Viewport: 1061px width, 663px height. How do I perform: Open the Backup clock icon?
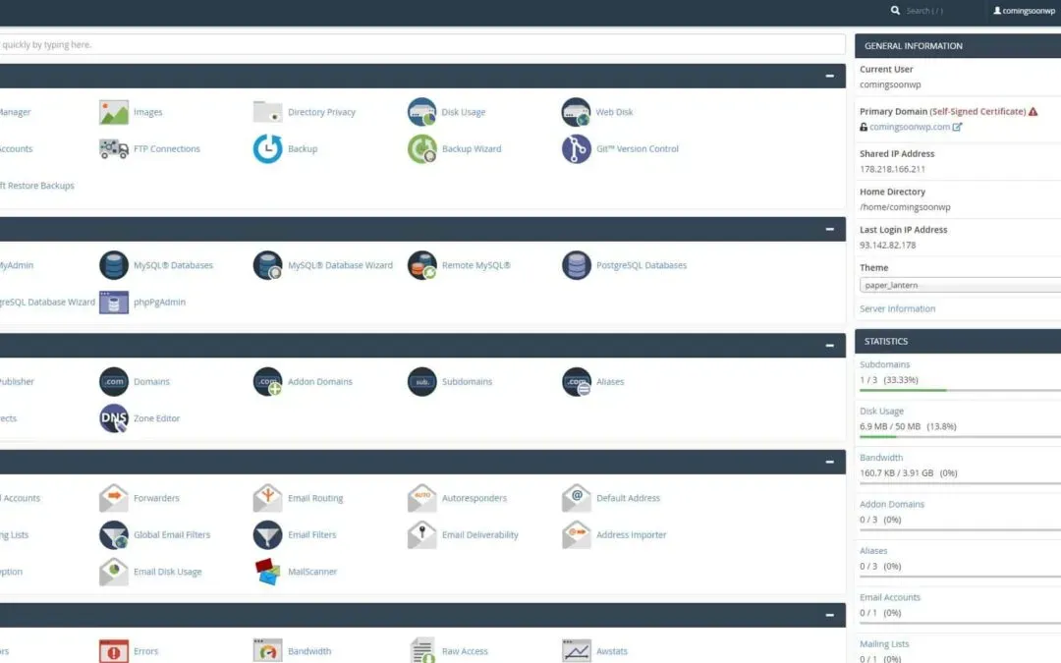click(x=267, y=149)
